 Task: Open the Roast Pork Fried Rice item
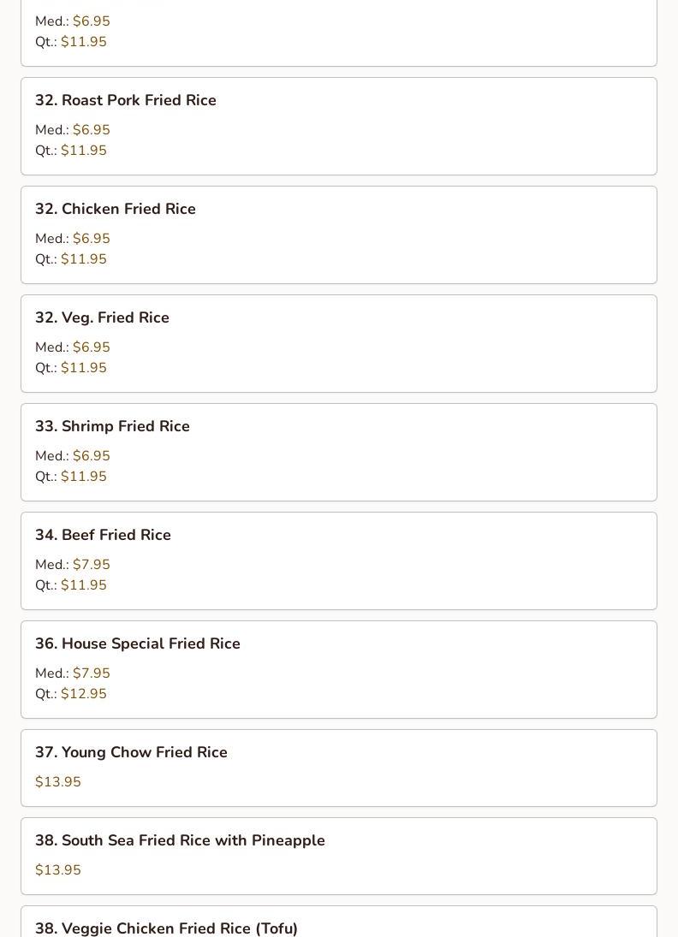point(338,126)
